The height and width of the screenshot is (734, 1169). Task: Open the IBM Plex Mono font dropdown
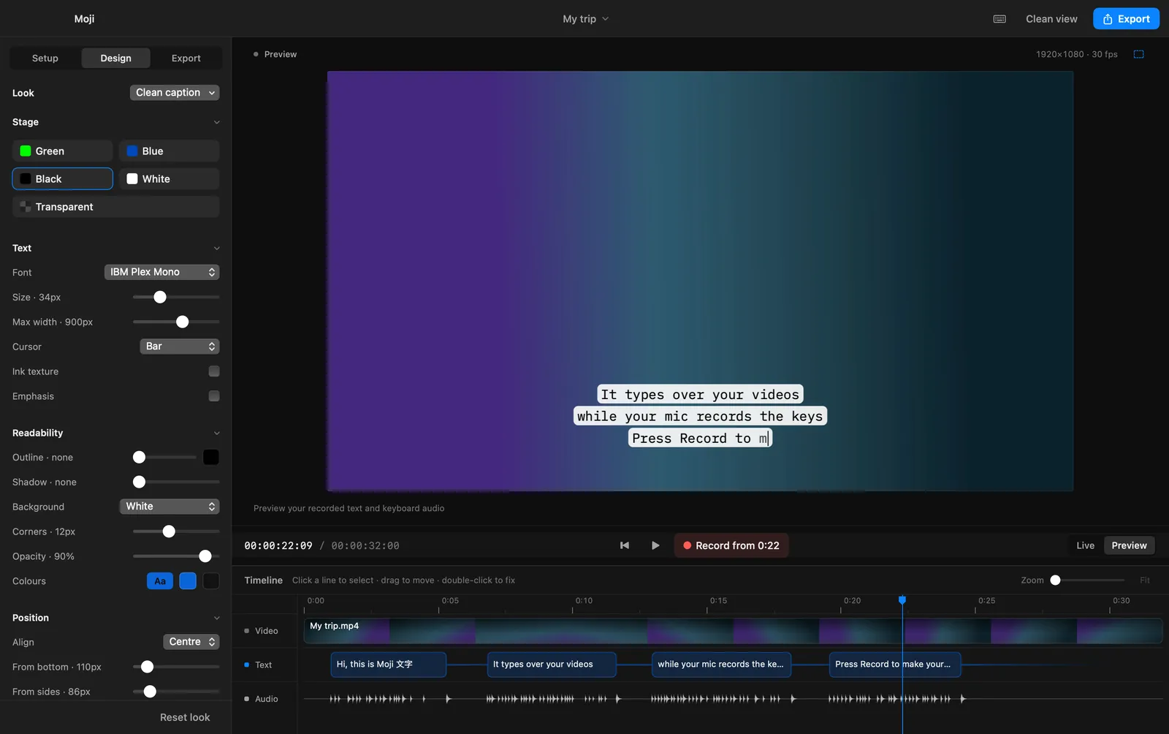[161, 272]
